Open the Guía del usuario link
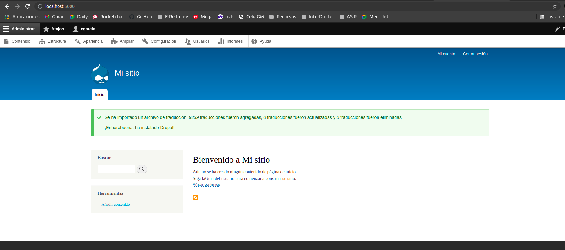565x250 pixels. [x=220, y=179]
